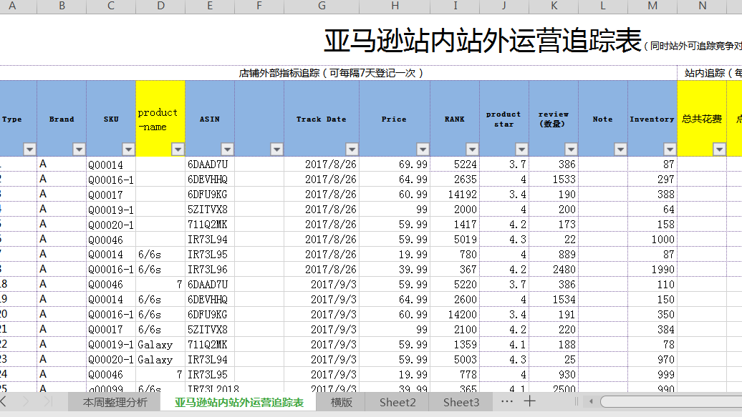
Task: Select rank cell 14192
Action: (x=455, y=195)
